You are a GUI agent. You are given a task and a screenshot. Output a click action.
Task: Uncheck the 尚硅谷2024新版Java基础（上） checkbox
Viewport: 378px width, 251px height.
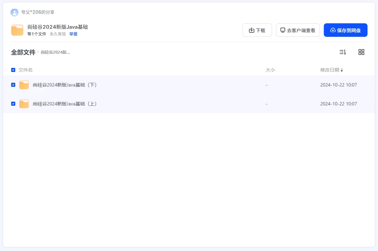point(13,104)
